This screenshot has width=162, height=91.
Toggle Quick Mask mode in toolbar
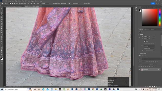pyautogui.click(x=2, y=61)
